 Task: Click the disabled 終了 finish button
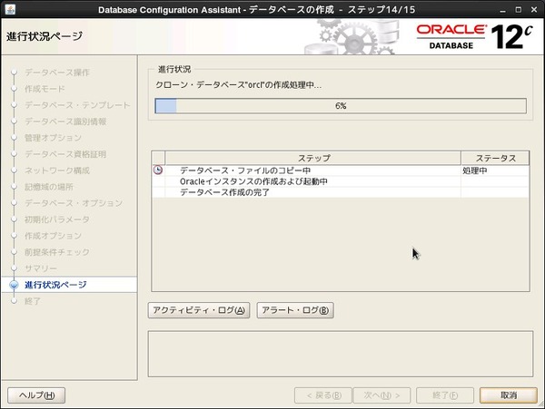tap(445, 395)
